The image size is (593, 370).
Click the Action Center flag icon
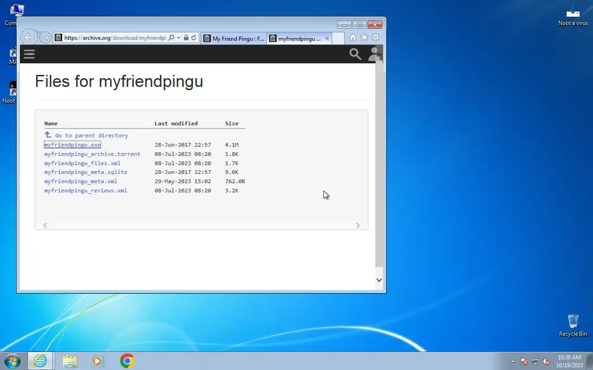[x=524, y=361]
